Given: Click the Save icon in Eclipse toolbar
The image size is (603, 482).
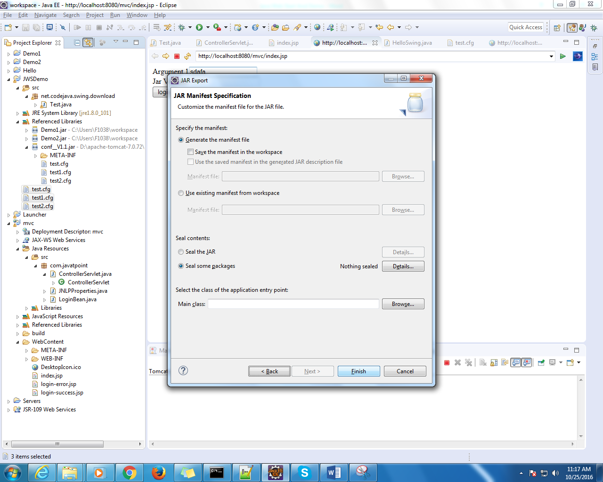Looking at the screenshot, I should (25, 27).
